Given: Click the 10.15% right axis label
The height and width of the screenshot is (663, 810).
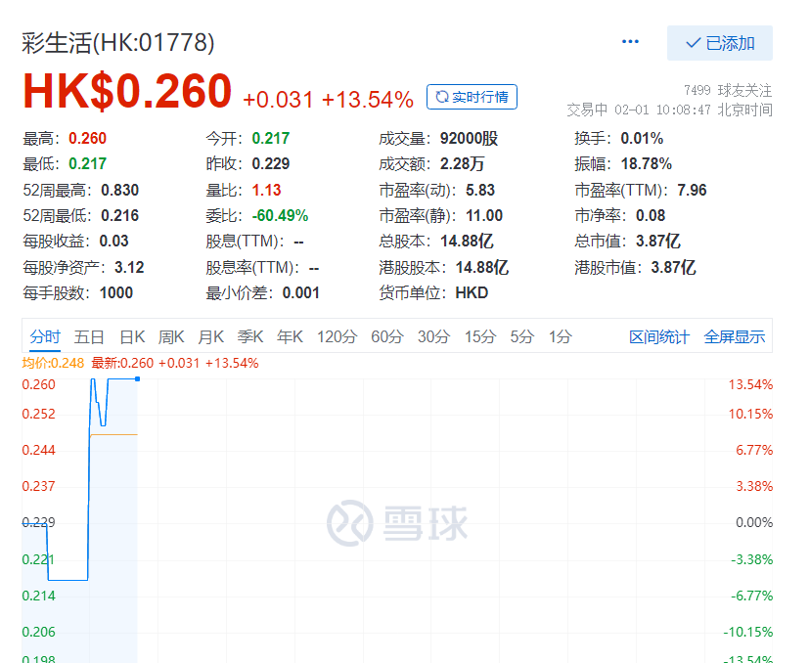Looking at the screenshot, I should coord(750,414).
